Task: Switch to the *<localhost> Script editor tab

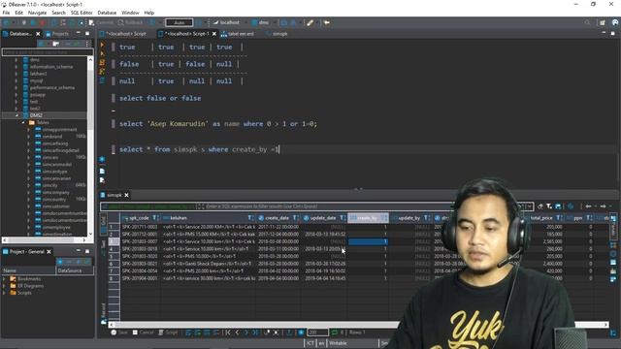Action: [x=123, y=34]
